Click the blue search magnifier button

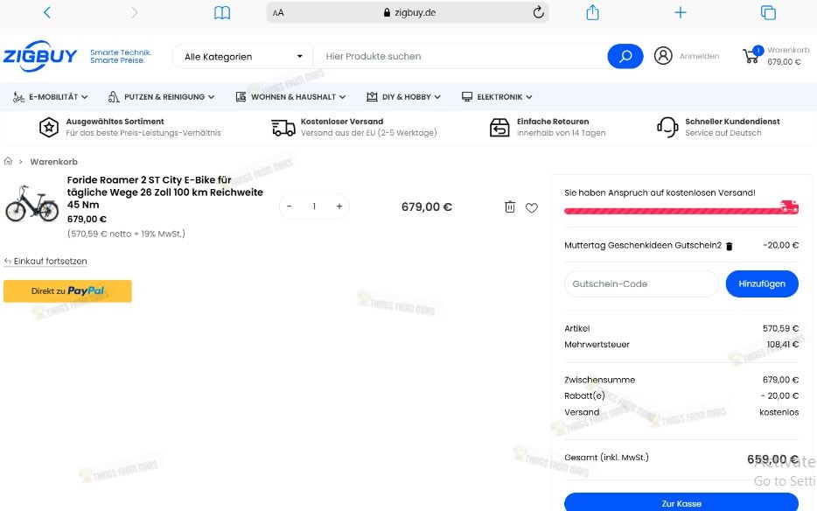point(625,56)
